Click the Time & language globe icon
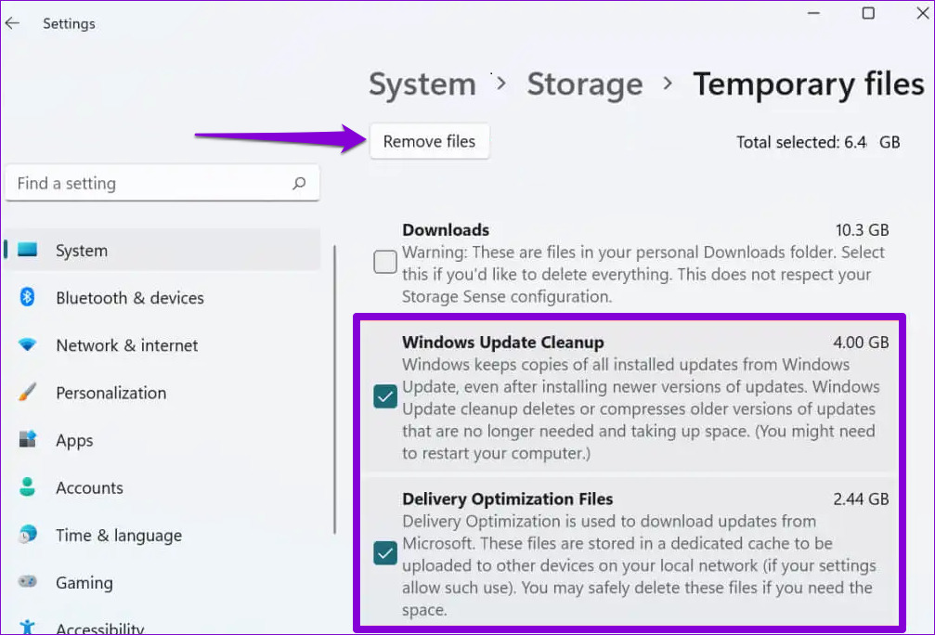Image resolution: width=935 pixels, height=635 pixels. [28, 535]
